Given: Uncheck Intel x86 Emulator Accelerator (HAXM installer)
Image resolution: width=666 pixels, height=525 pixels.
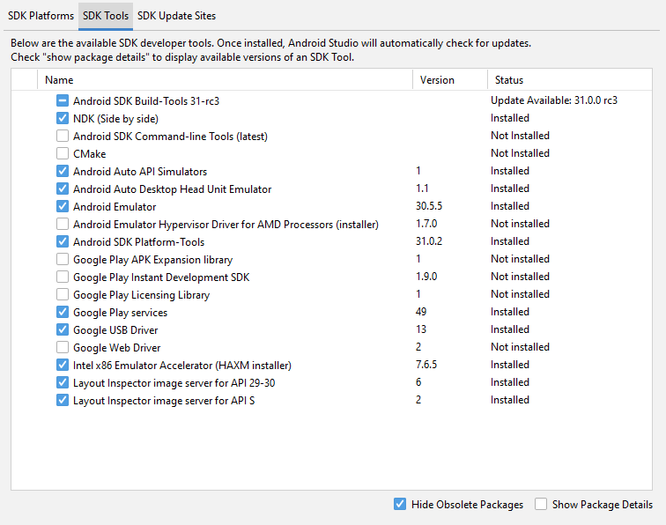Looking at the screenshot, I should click(x=63, y=365).
